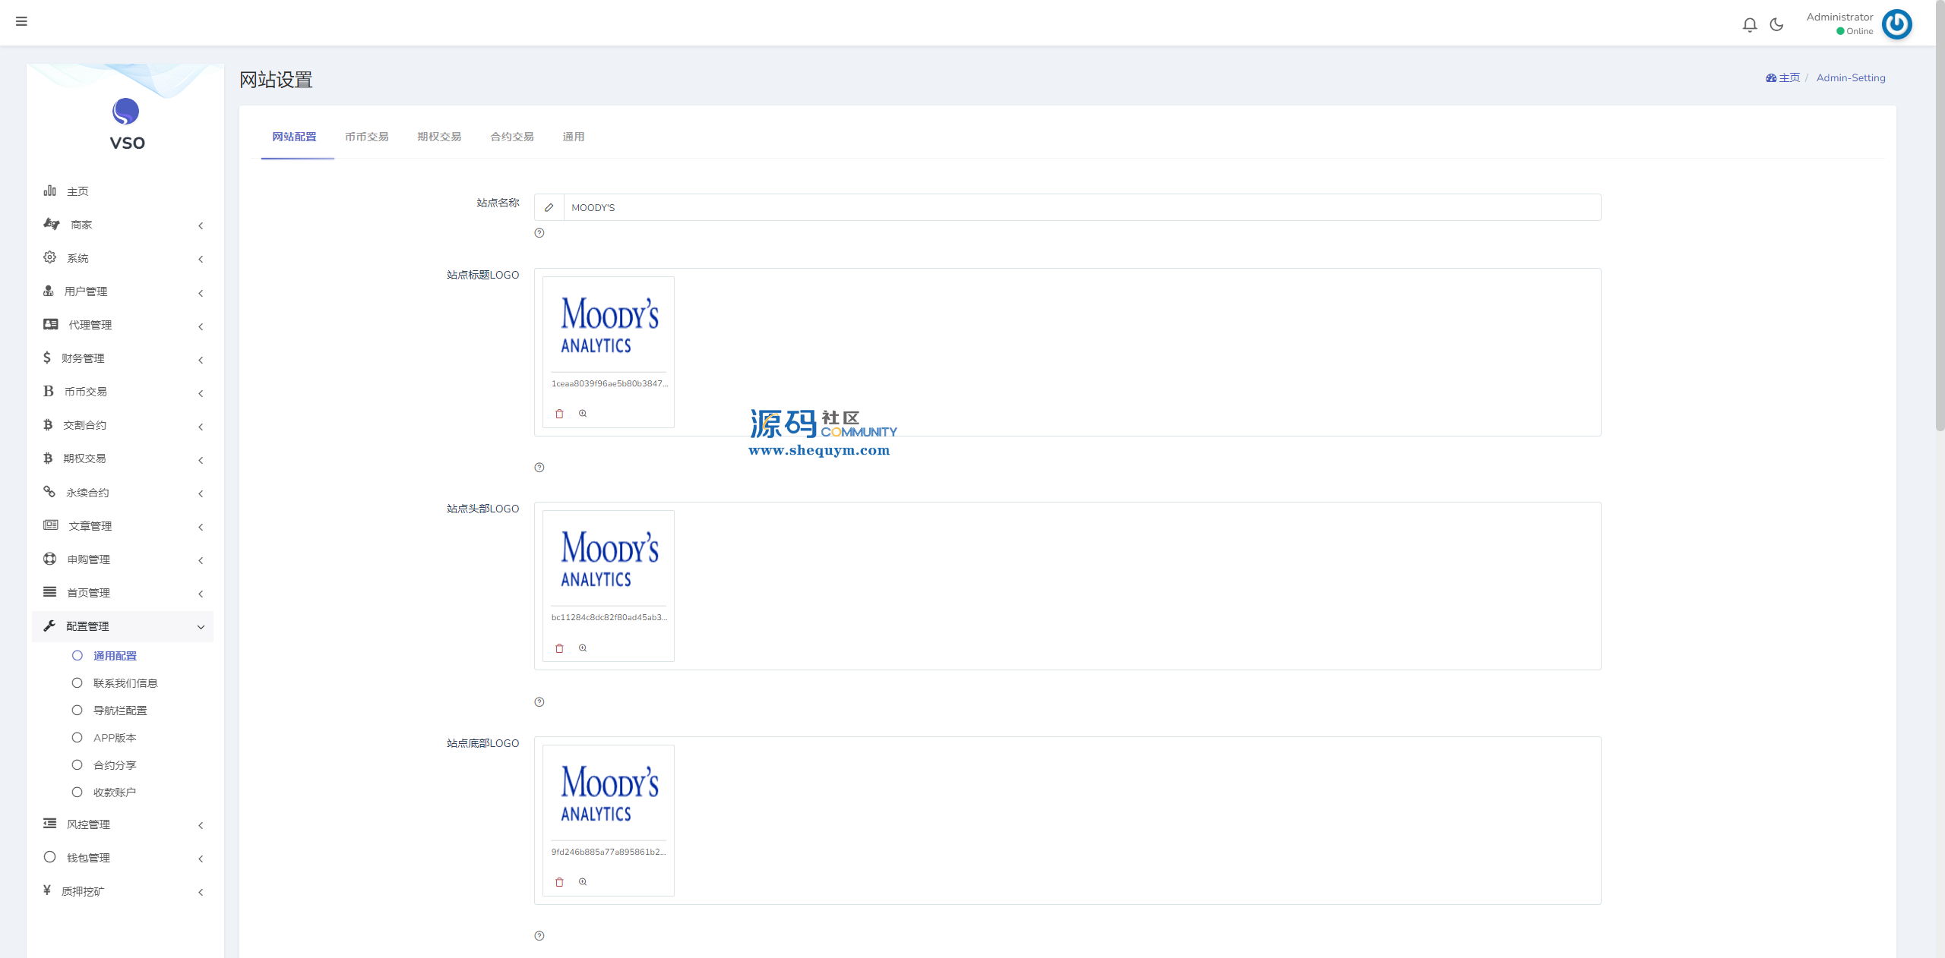Select 收款账户 submenu item
This screenshot has width=1945, height=958.
coord(115,793)
